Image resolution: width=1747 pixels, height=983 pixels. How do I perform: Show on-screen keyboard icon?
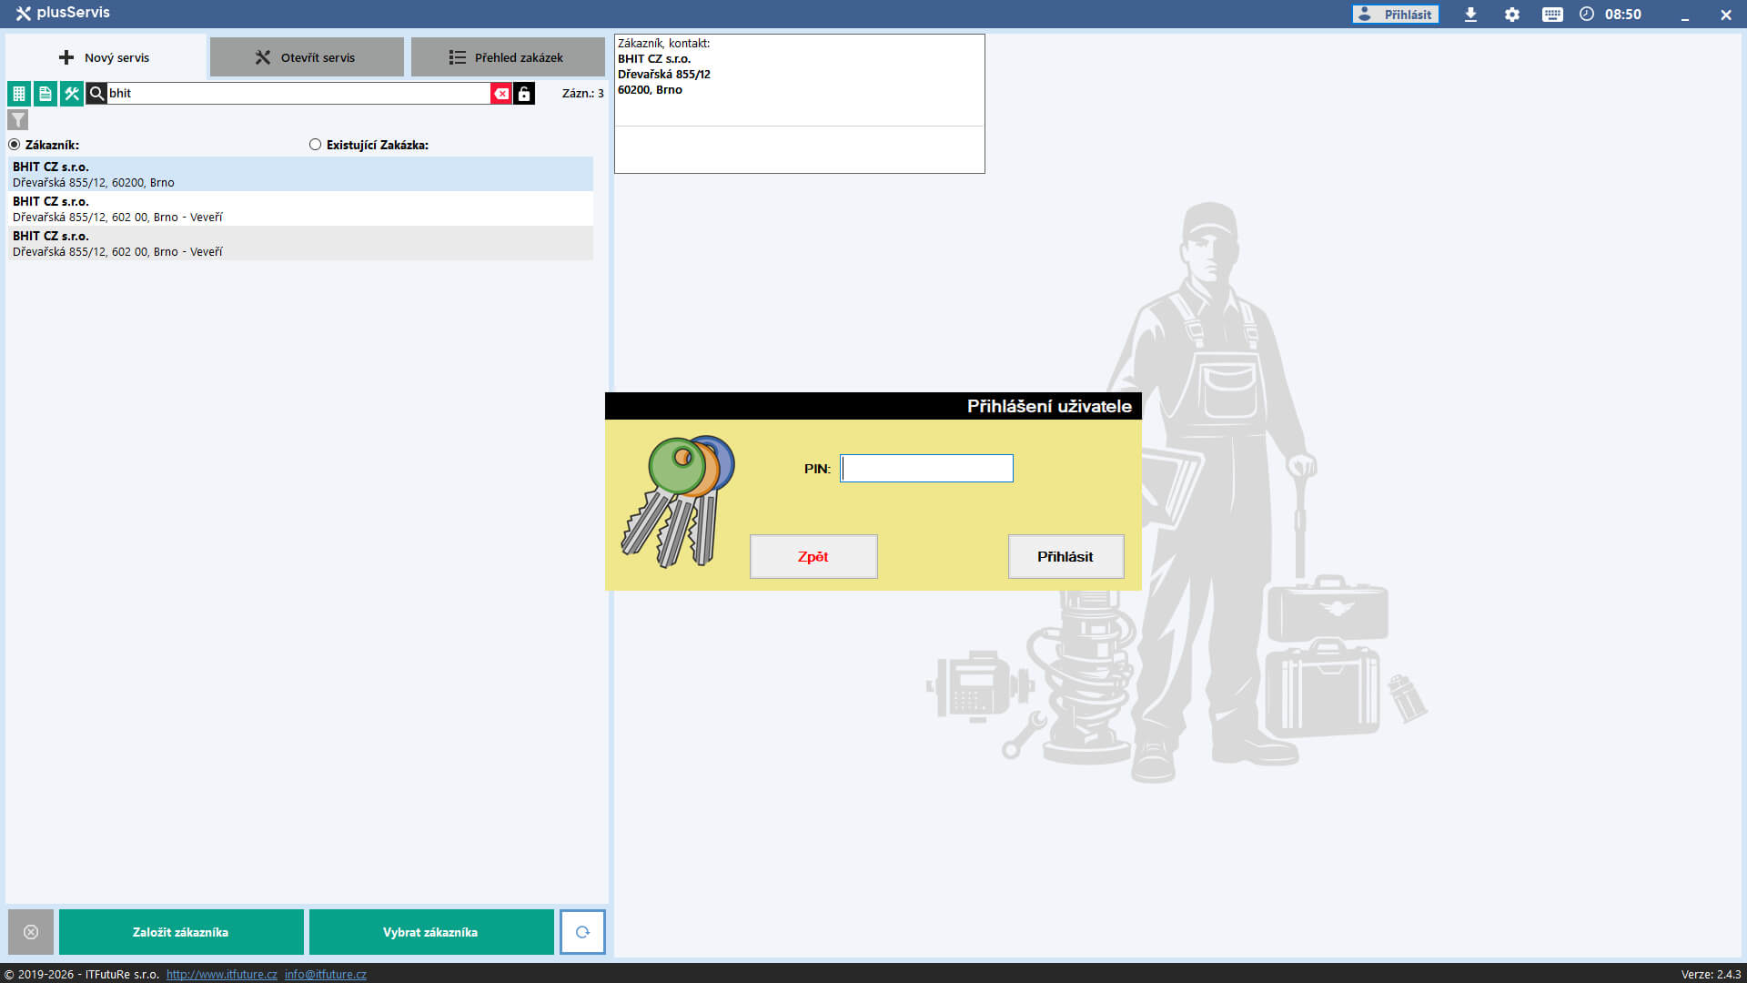point(1552,15)
